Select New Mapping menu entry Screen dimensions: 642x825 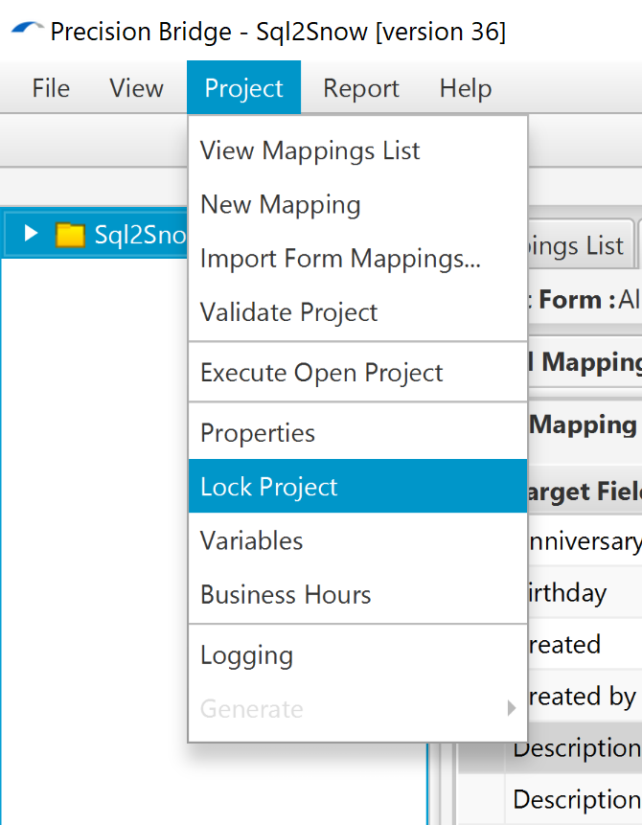[357, 204]
